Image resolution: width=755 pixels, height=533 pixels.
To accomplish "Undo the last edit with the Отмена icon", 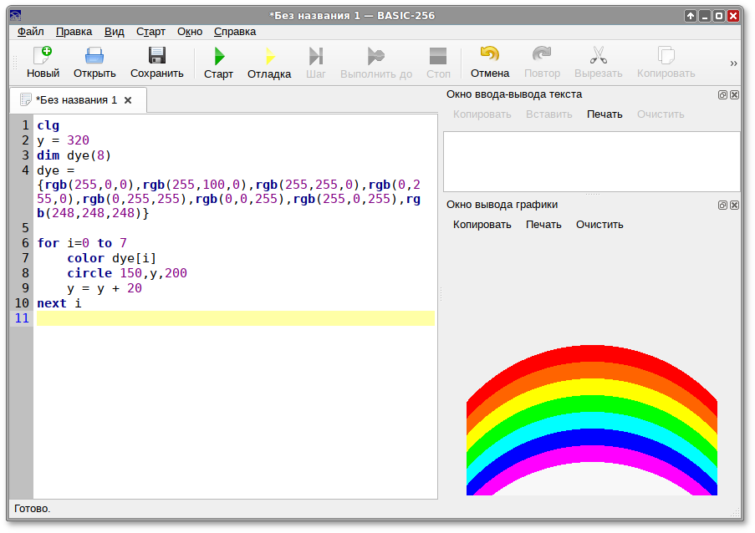I will click(489, 62).
